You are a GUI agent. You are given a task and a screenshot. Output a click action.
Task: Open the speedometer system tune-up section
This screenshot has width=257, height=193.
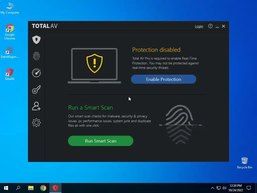click(36, 73)
